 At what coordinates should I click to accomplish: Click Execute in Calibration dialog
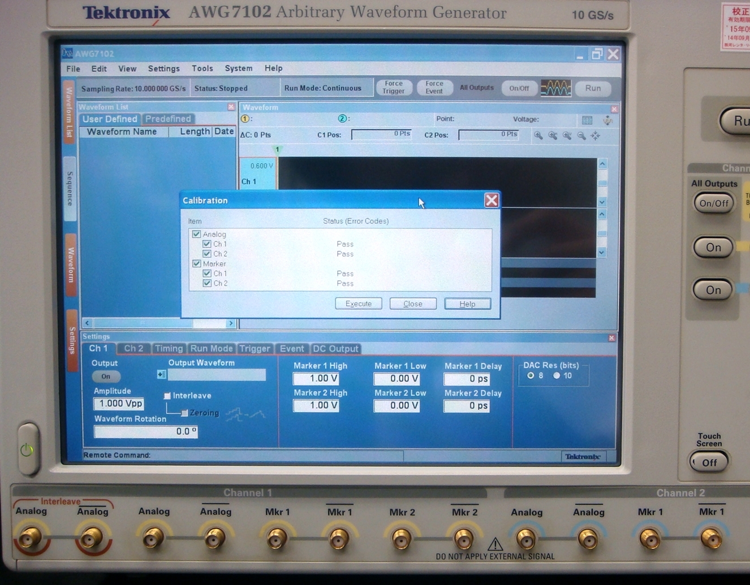[x=359, y=304]
